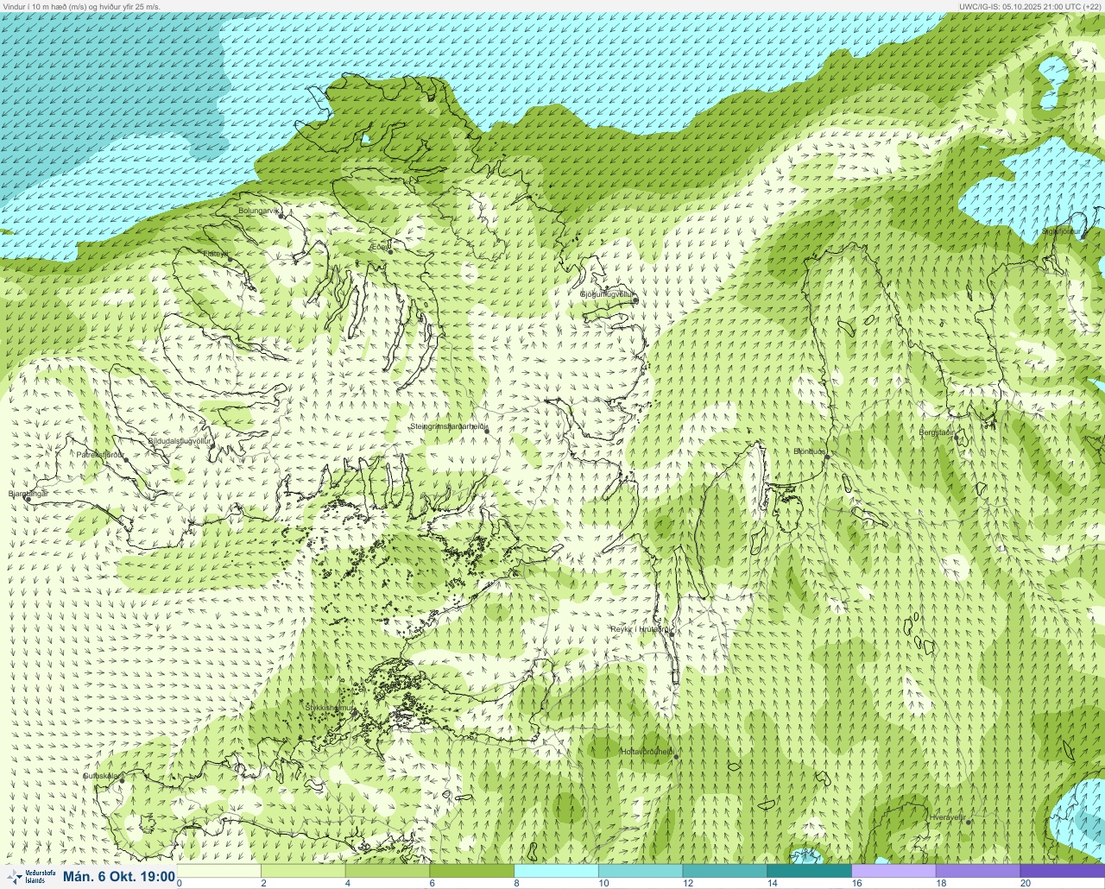Click the 14–16 m/s dark teal legend swatch
Screen dimensions: 1105x889
click(810, 871)
